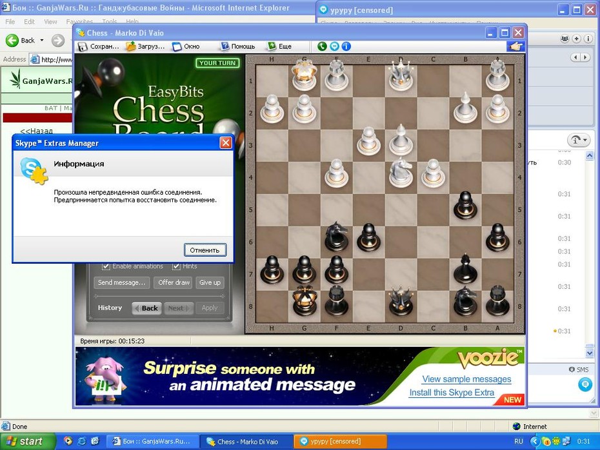
Task: Click the History Next button
Action: 178,308
